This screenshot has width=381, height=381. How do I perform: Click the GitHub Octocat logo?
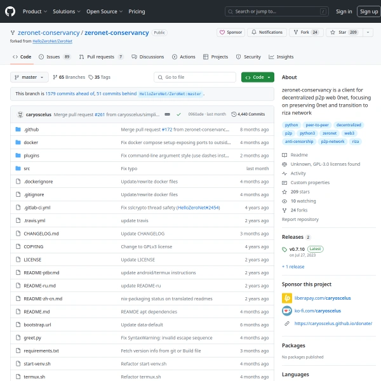click(10, 11)
